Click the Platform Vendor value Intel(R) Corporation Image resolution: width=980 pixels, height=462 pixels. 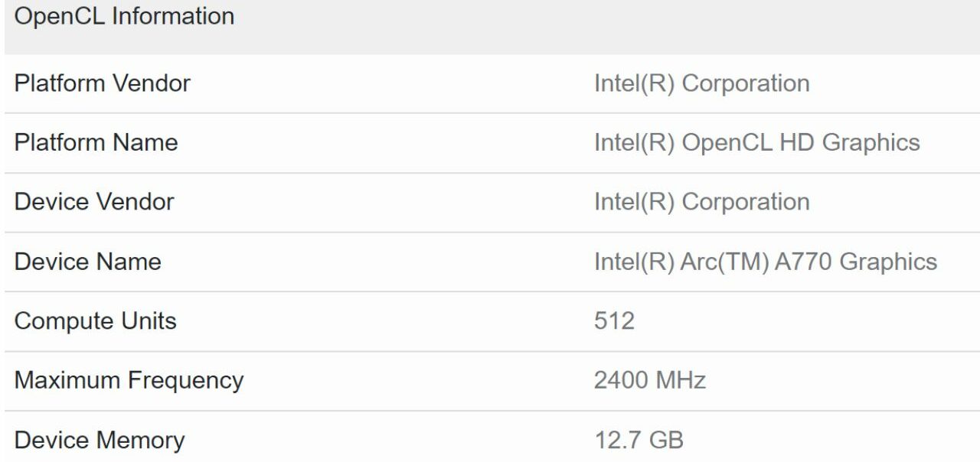point(701,83)
